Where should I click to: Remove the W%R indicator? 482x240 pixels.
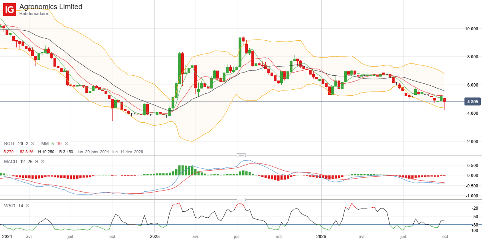click(x=27, y=206)
